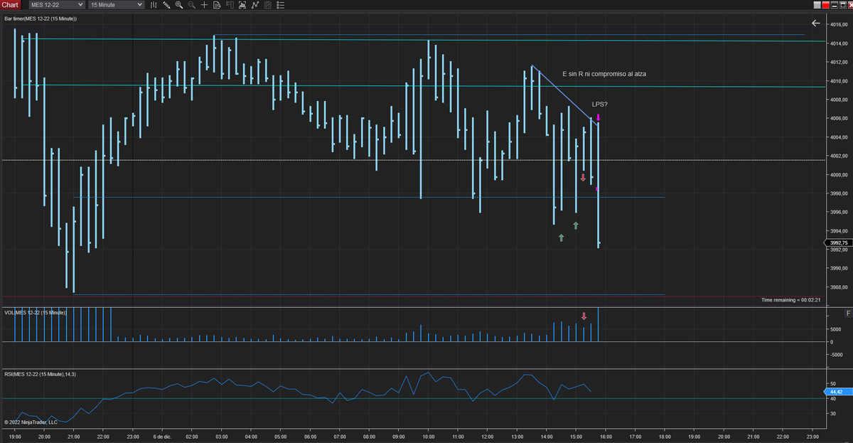Click the grey window link swatch
853x443 pixels.
[x=817, y=5]
